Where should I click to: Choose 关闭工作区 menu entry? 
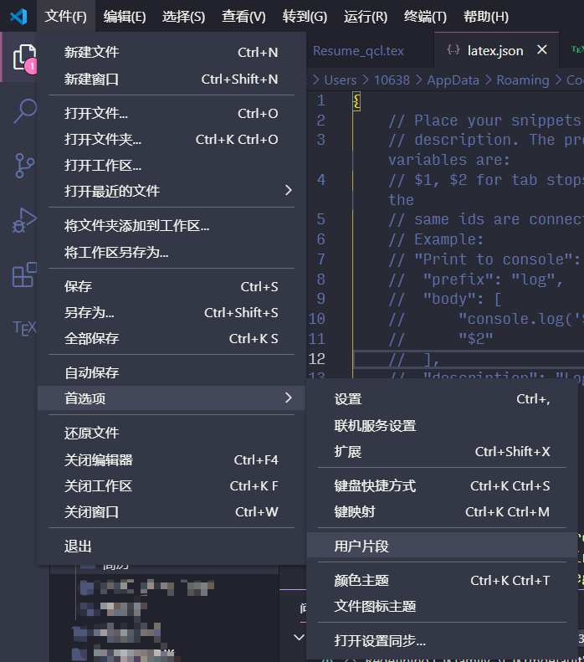click(172, 486)
